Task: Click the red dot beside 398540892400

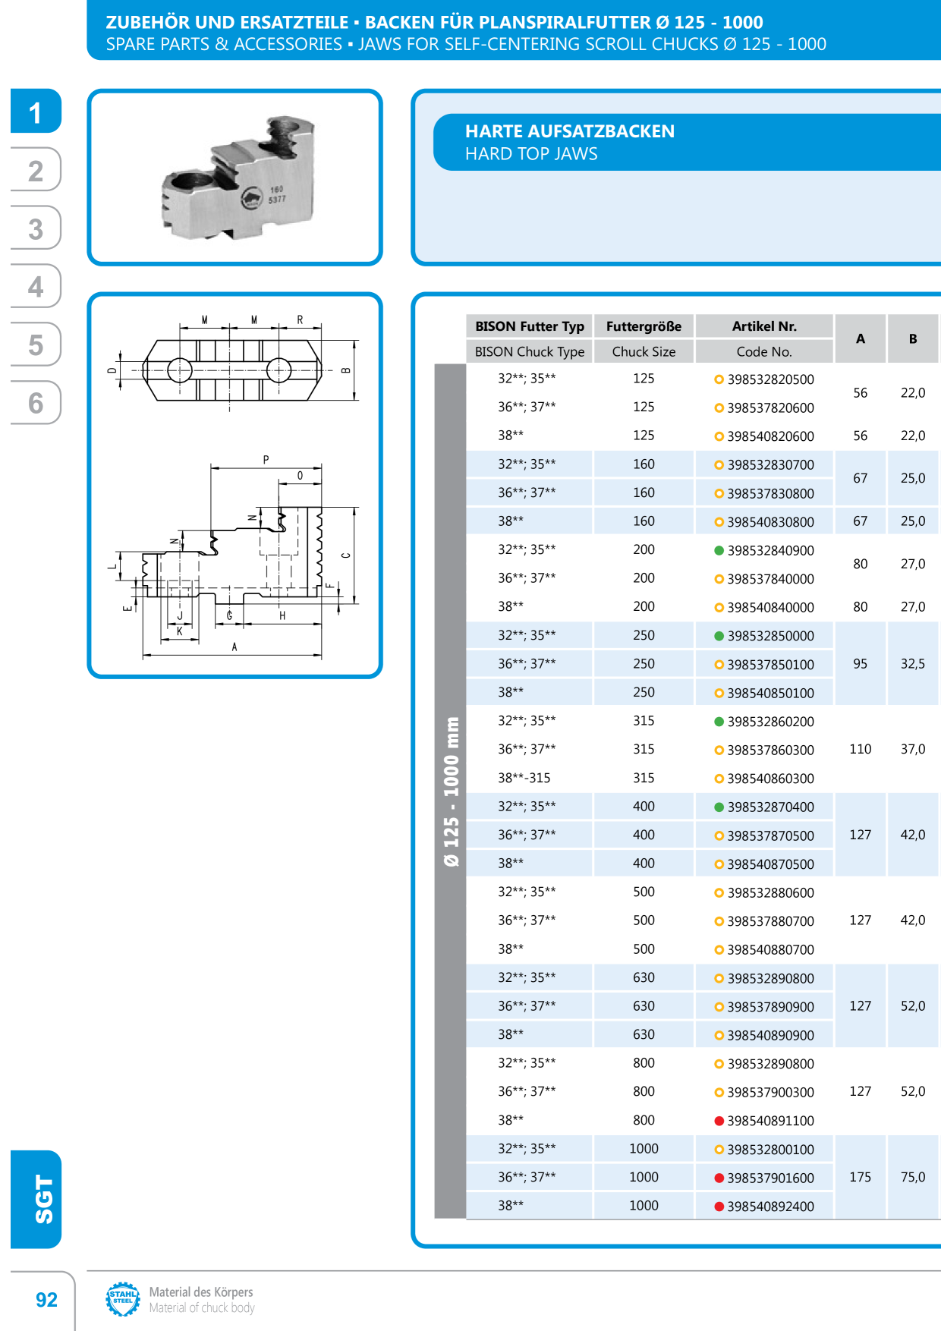Action: 719,1207
